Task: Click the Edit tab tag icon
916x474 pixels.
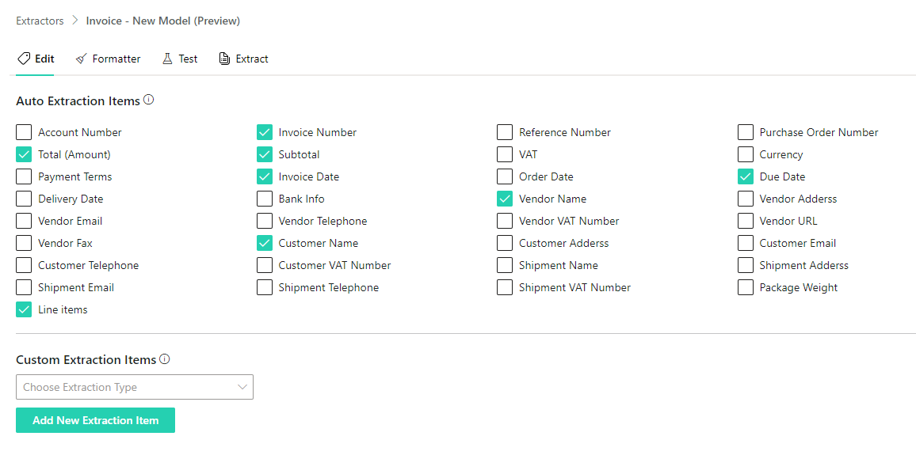Action: point(24,59)
